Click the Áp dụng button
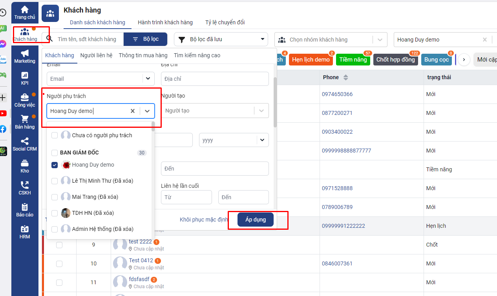 (x=255, y=220)
